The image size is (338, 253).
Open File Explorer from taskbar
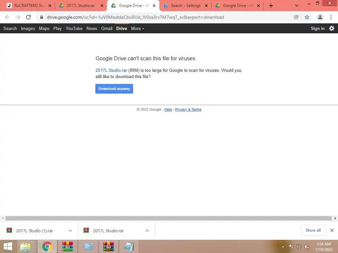[x=25, y=246]
